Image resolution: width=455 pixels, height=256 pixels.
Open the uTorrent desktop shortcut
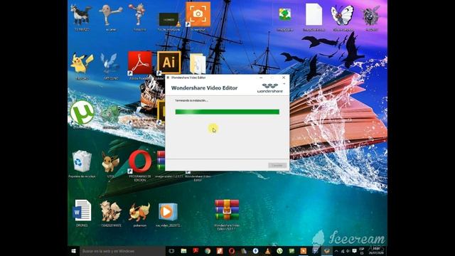pyautogui.click(x=82, y=112)
